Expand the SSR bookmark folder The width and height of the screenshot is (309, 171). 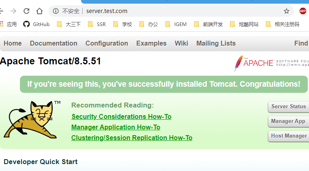click(97, 24)
